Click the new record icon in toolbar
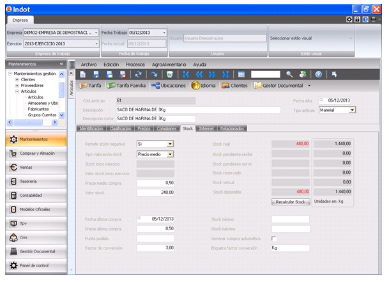The height and width of the screenshot is (282, 389). click(83, 75)
